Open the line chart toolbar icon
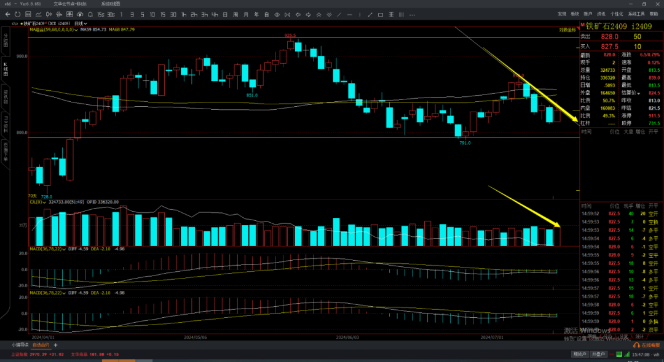This screenshot has height=362, width=664. click(38, 14)
